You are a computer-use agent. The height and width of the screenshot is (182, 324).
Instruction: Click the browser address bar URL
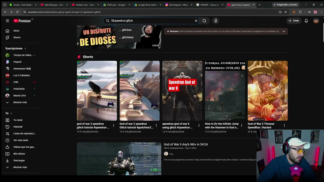point(64,12)
